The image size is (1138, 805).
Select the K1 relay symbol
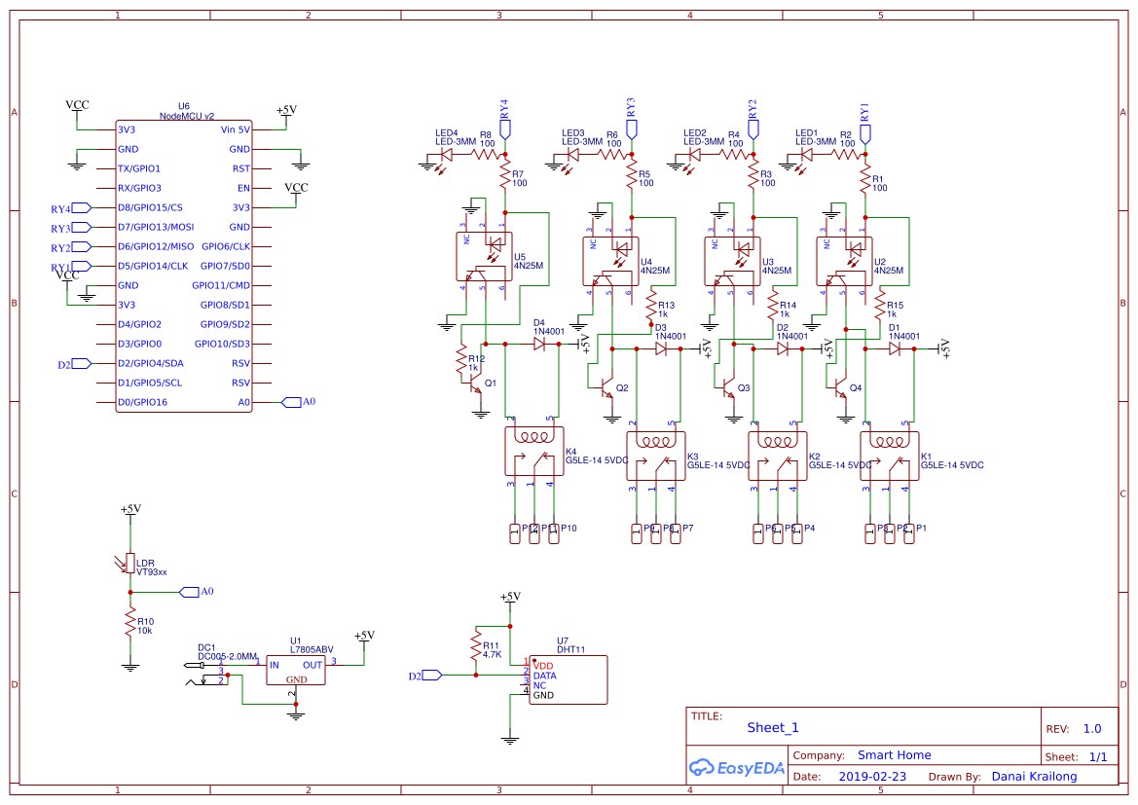pyautogui.click(x=888, y=456)
